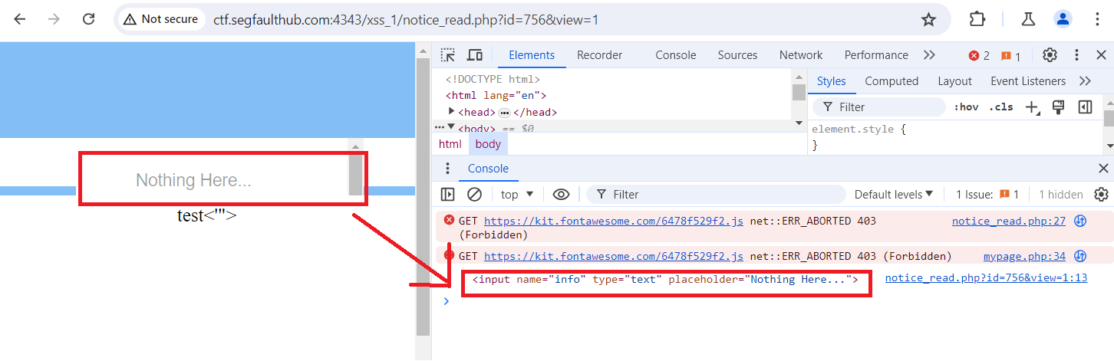Open the Network tab
The image size is (1114, 361).
801,55
